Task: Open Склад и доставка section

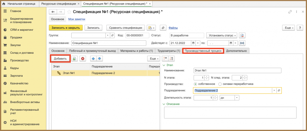Action: (x=22, y=53)
